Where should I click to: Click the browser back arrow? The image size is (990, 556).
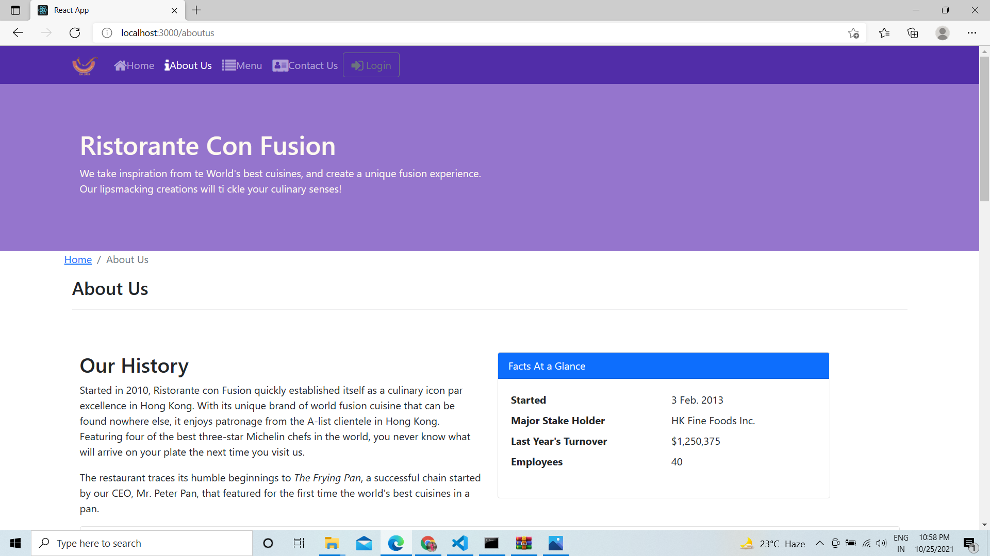click(x=18, y=33)
